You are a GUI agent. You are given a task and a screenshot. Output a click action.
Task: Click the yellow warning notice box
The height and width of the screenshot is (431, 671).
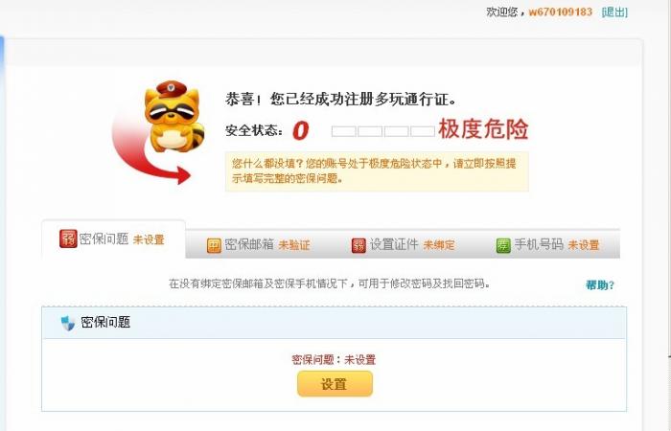pos(377,171)
